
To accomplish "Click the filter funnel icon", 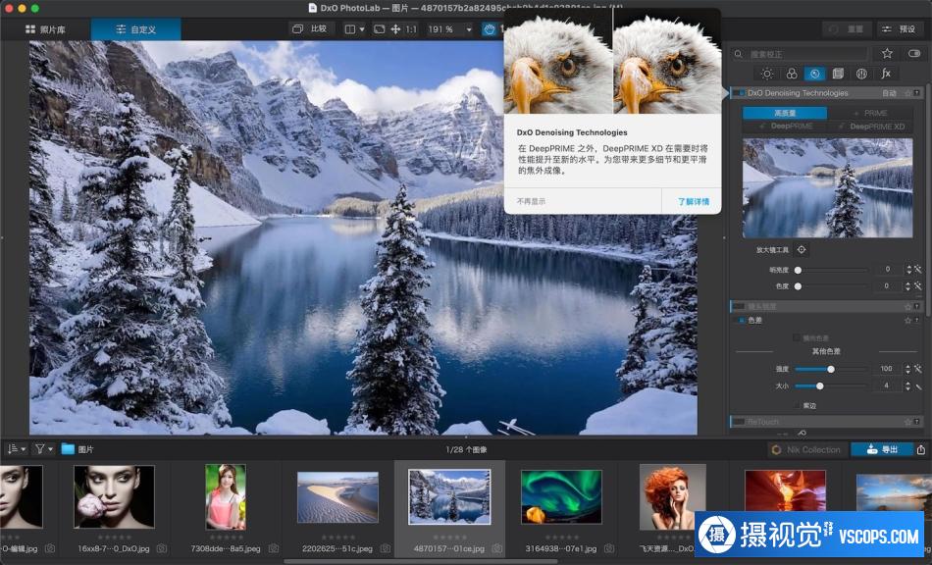I will tap(40, 449).
